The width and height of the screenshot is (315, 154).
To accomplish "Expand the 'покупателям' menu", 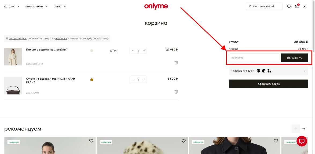I will 37,6.
